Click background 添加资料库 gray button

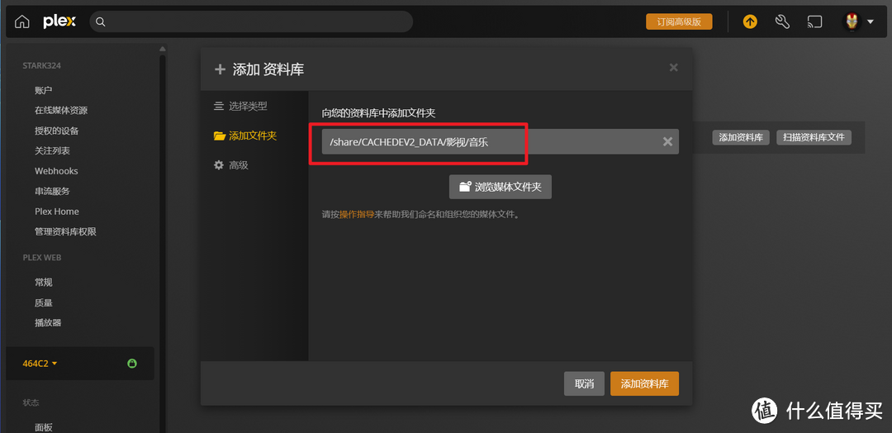tap(741, 137)
